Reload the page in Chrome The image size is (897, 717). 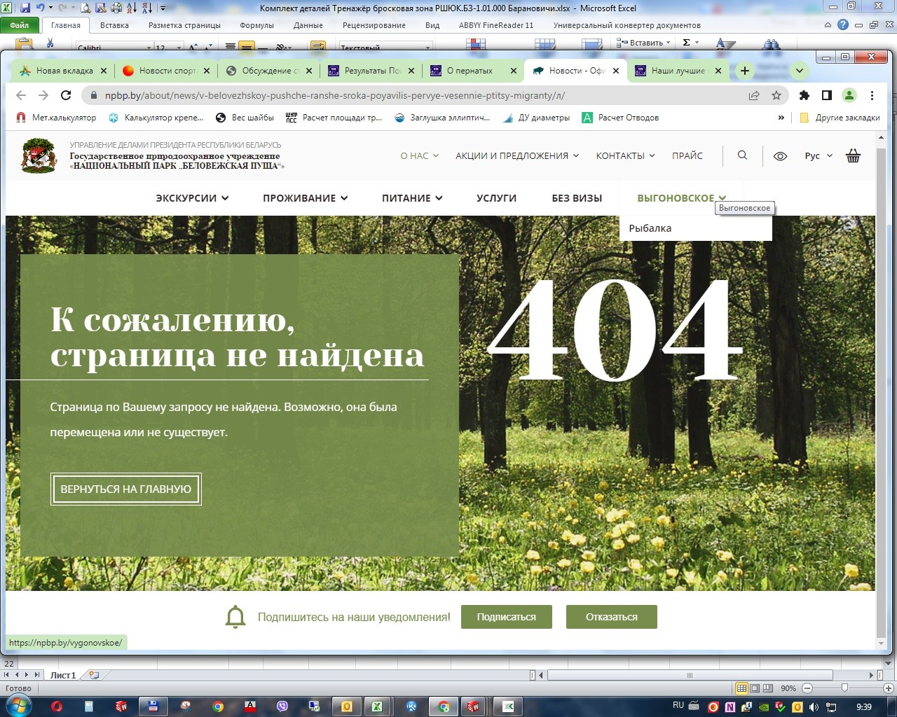[x=66, y=95]
